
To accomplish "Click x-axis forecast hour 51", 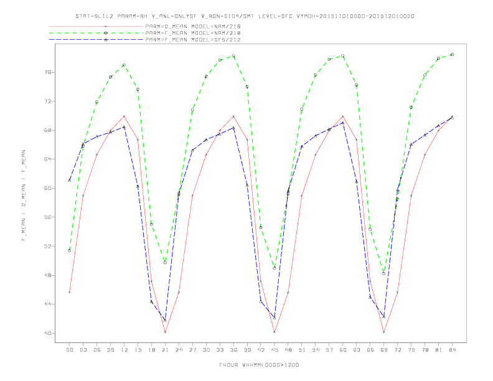I will (302, 350).
